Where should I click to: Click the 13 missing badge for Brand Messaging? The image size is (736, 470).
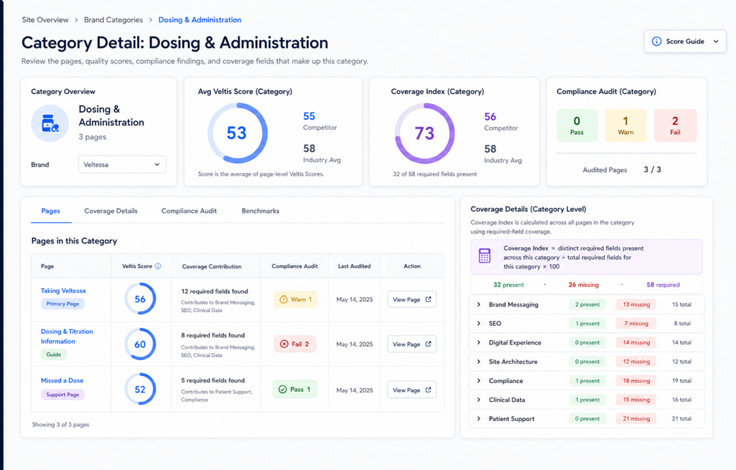point(637,304)
